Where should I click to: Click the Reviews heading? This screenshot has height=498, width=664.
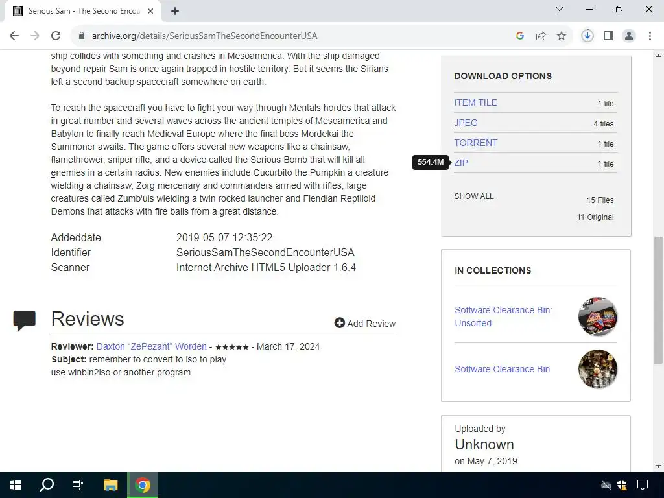click(88, 319)
